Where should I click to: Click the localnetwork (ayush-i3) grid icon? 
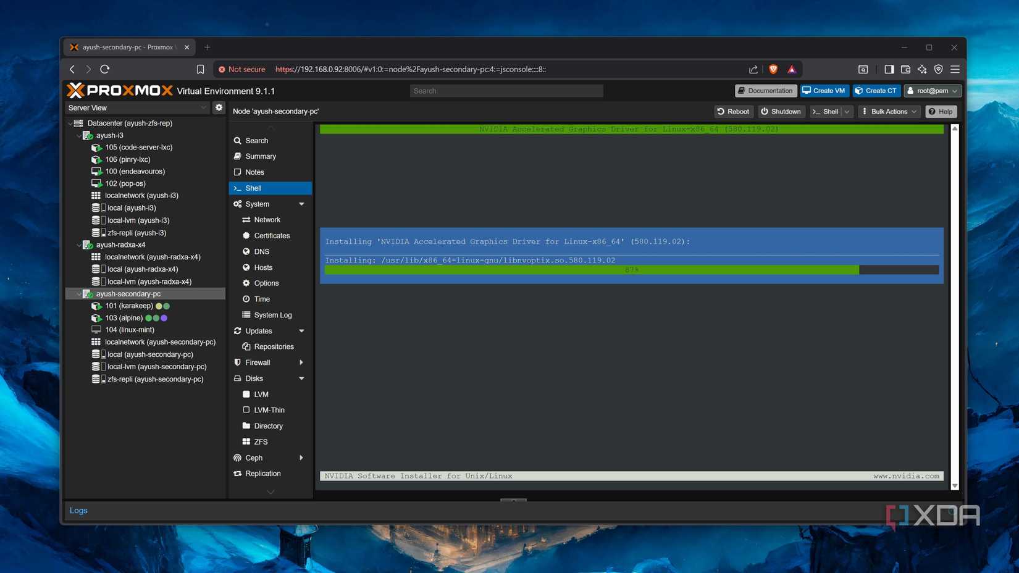click(x=96, y=196)
